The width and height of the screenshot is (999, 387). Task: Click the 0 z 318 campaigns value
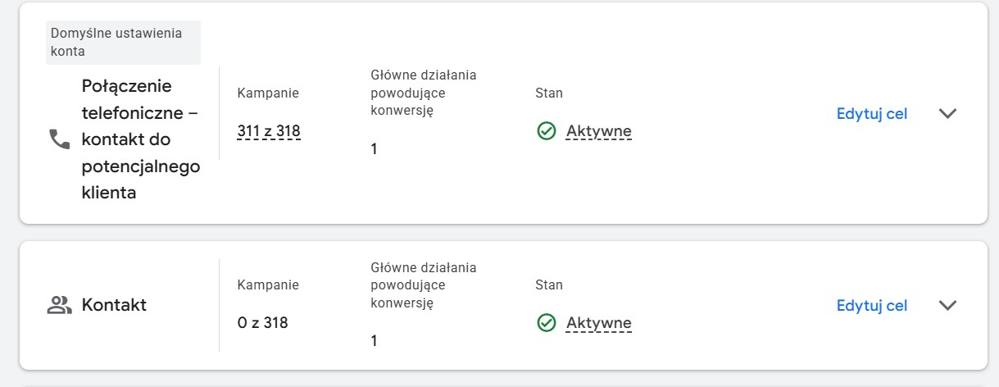tap(262, 322)
